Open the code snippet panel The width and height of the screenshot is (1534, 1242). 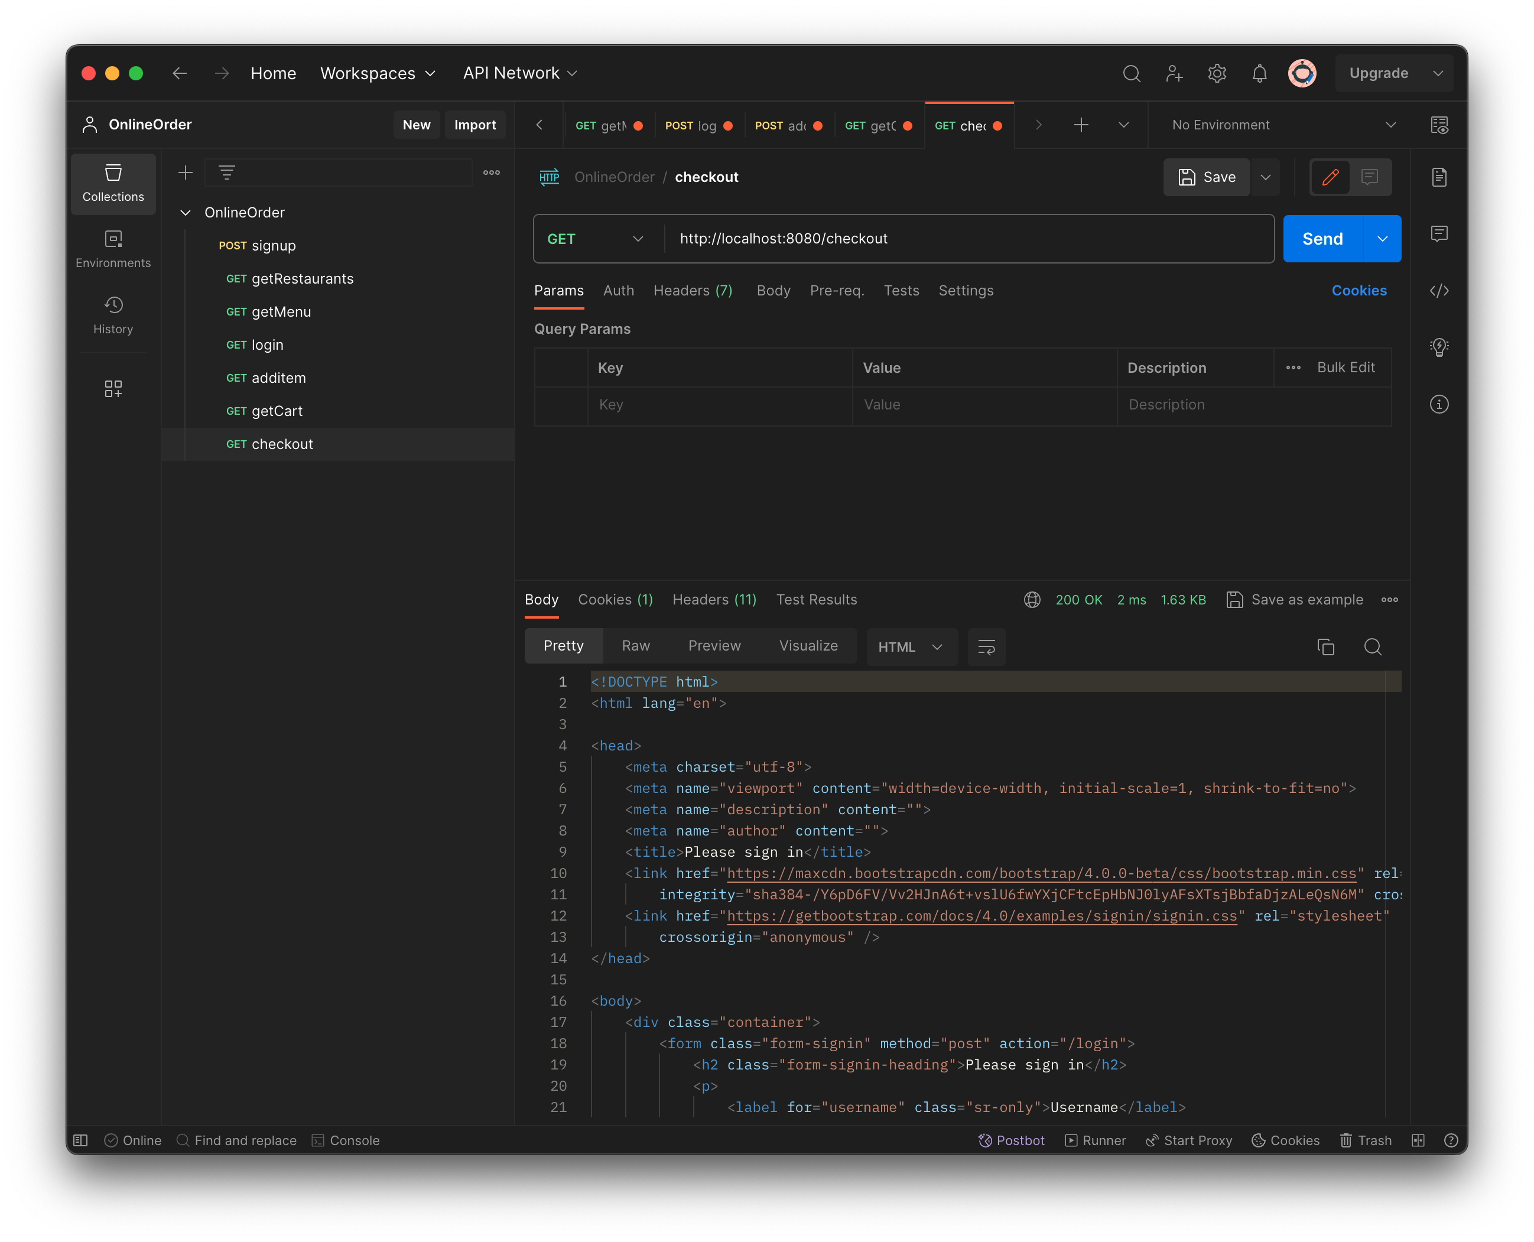click(x=1439, y=291)
